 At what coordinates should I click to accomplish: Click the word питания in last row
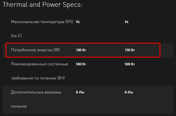click(x=19, y=106)
